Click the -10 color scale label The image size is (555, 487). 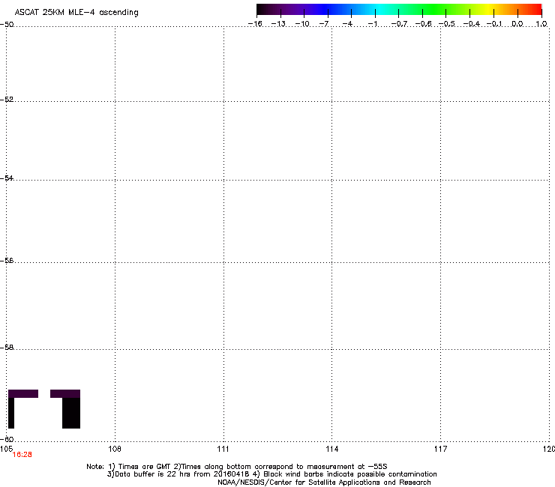[x=302, y=24]
